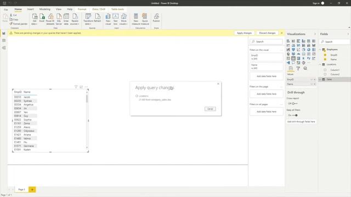Expand the Sales table in Fields
Image resolution: width=351 pixels, height=197 pixels.
pos(320,79)
